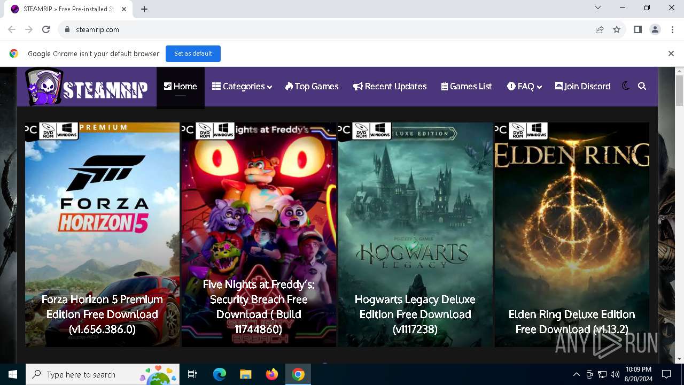Open the Chrome profile icon

(655, 29)
